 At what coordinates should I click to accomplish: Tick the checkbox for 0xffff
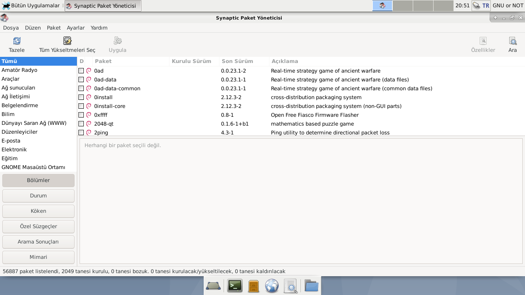click(x=81, y=115)
